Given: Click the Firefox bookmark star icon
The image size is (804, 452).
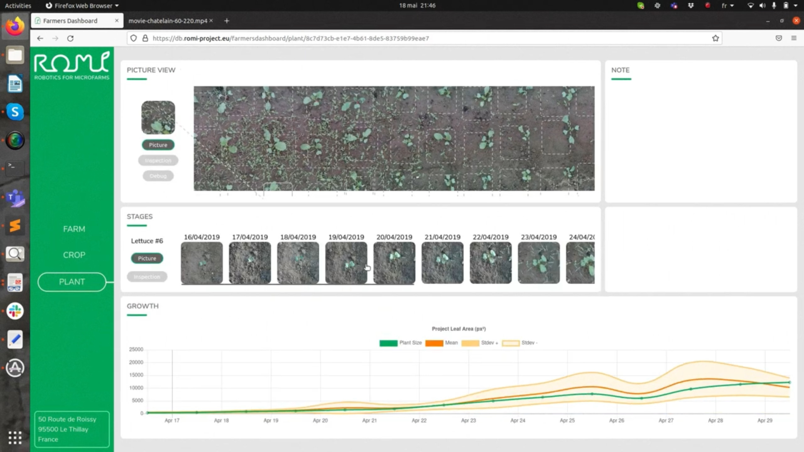Looking at the screenshot, I should [x=715, y=38].
